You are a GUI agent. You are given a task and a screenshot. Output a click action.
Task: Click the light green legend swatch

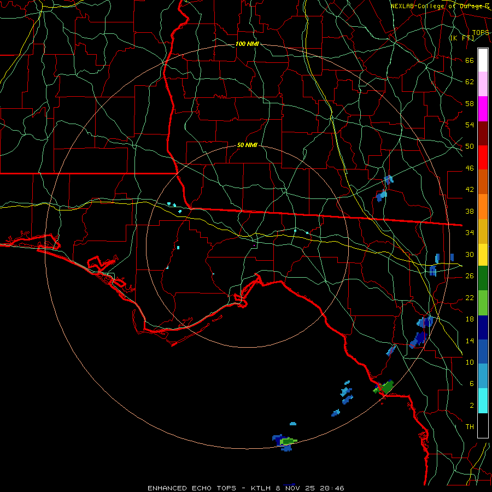(x=483, y=303)
